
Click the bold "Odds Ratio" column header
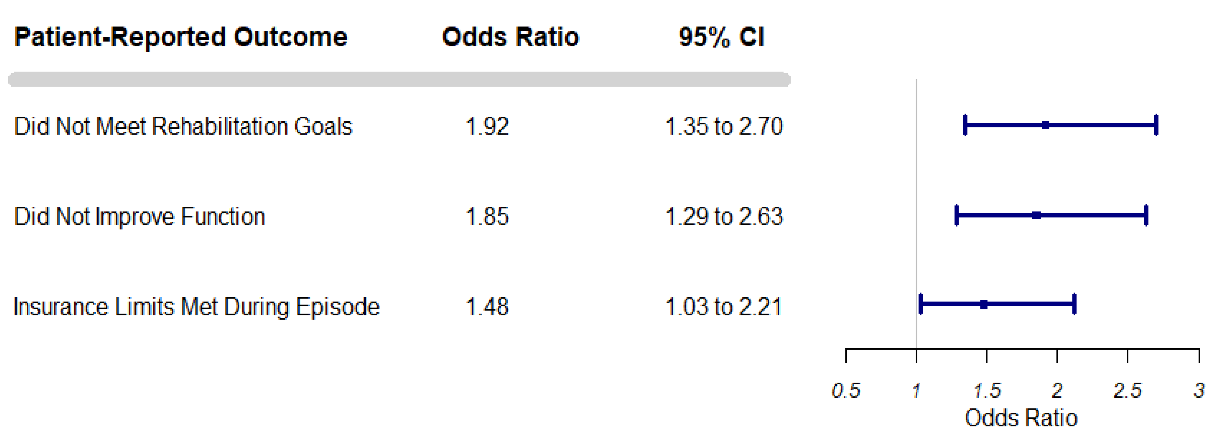[511, 37]
